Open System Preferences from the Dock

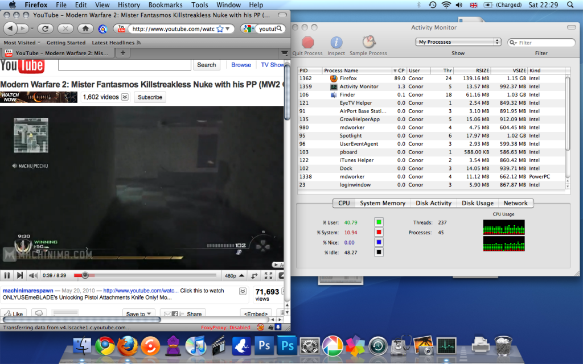click(310, 346)
